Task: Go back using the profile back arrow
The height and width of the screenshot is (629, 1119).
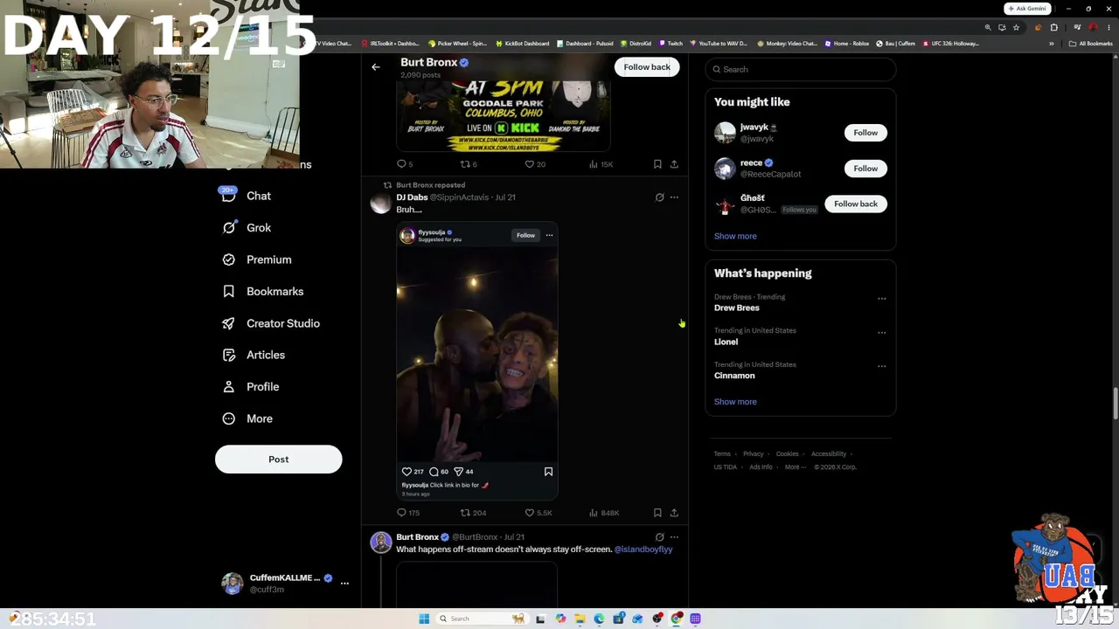Action: [376, 67]
